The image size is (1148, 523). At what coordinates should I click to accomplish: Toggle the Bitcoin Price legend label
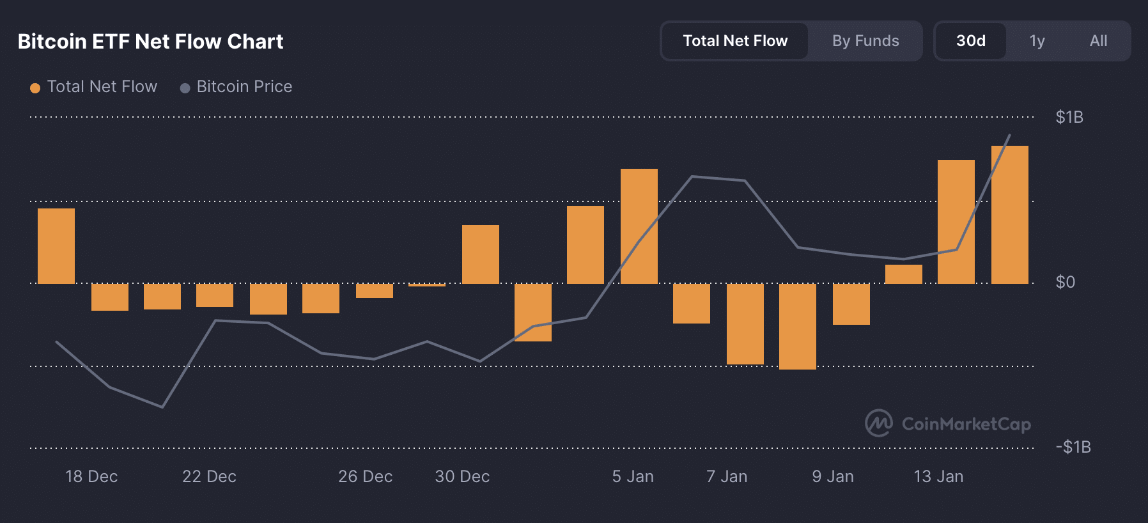(244, 86)
